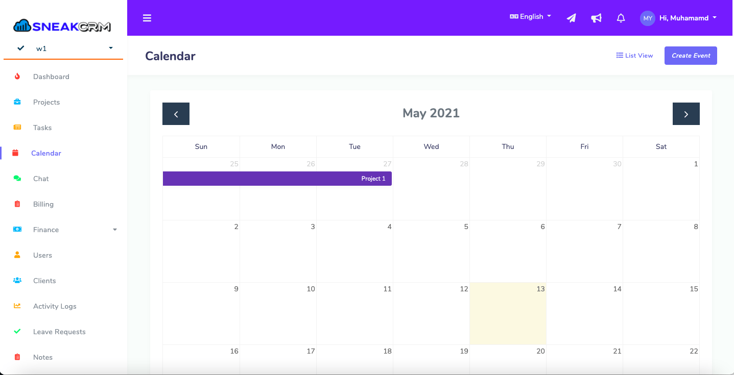Expand the Finance submenu
734x375 pixels.
tap(64, 230)
